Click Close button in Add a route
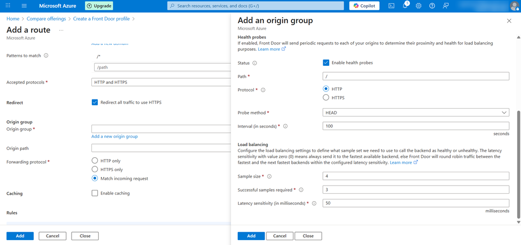This screenshot has height=245, width=521. [85, 236]
